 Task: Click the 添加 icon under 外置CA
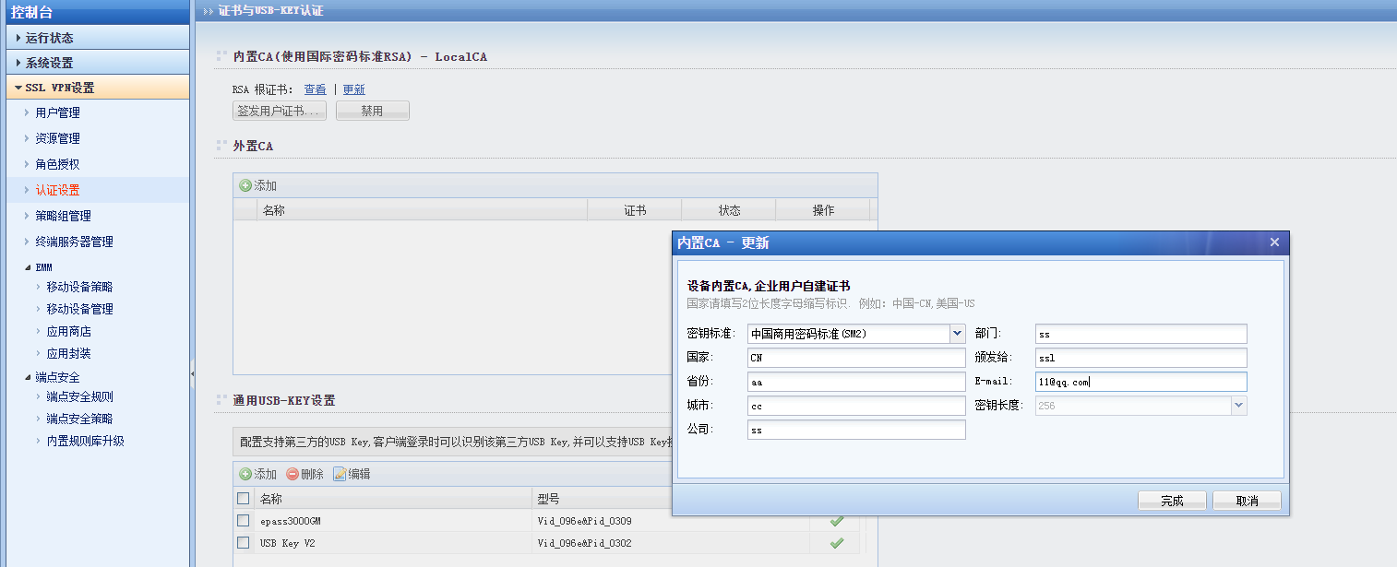click(x=245, y=185)
